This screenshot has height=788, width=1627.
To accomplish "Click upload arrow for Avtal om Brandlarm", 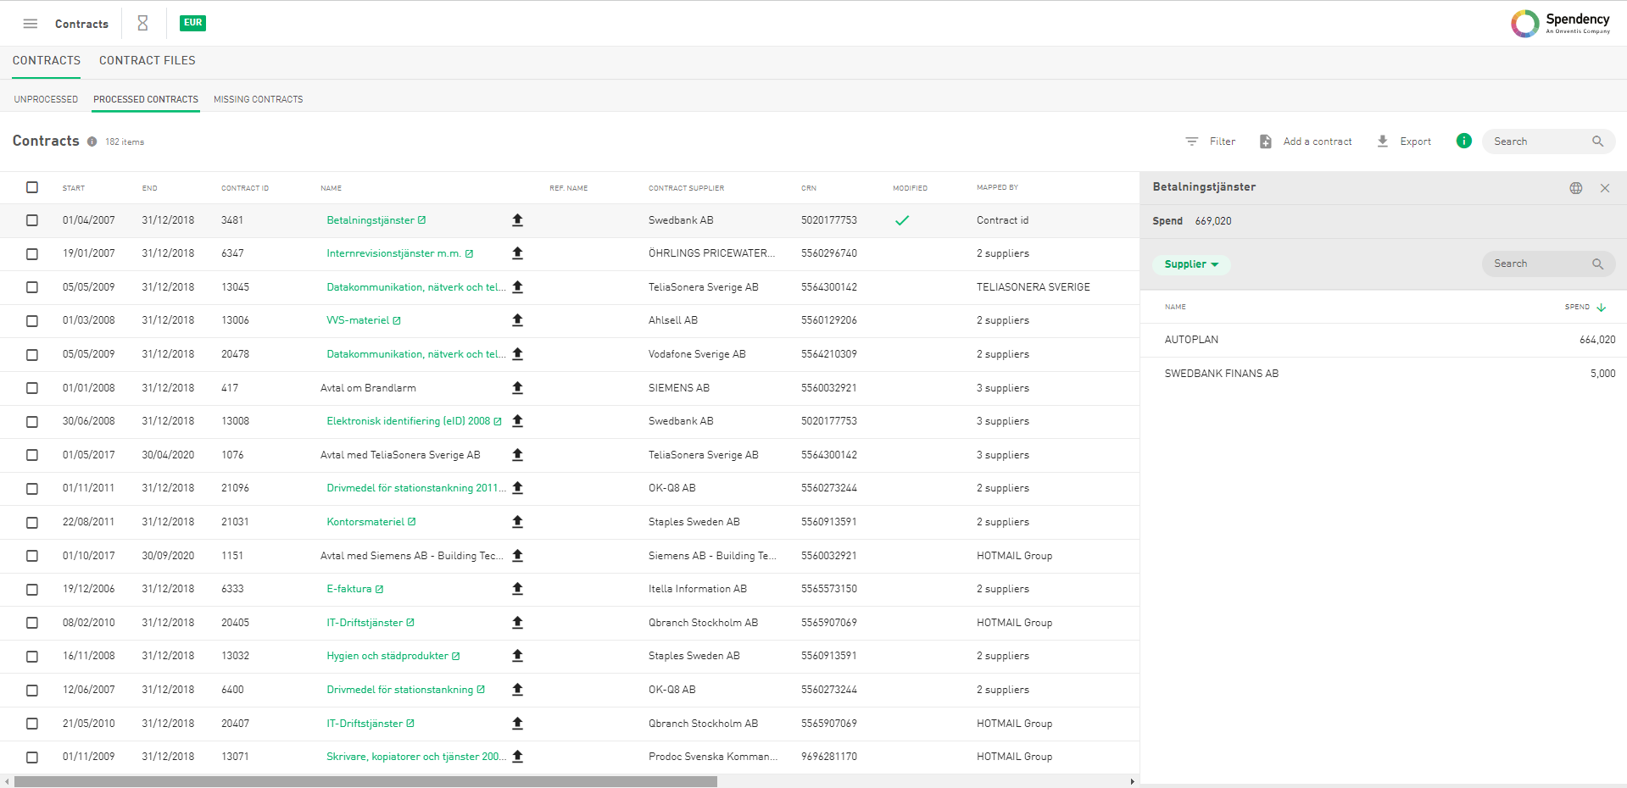I will click(x=517, y=388).
